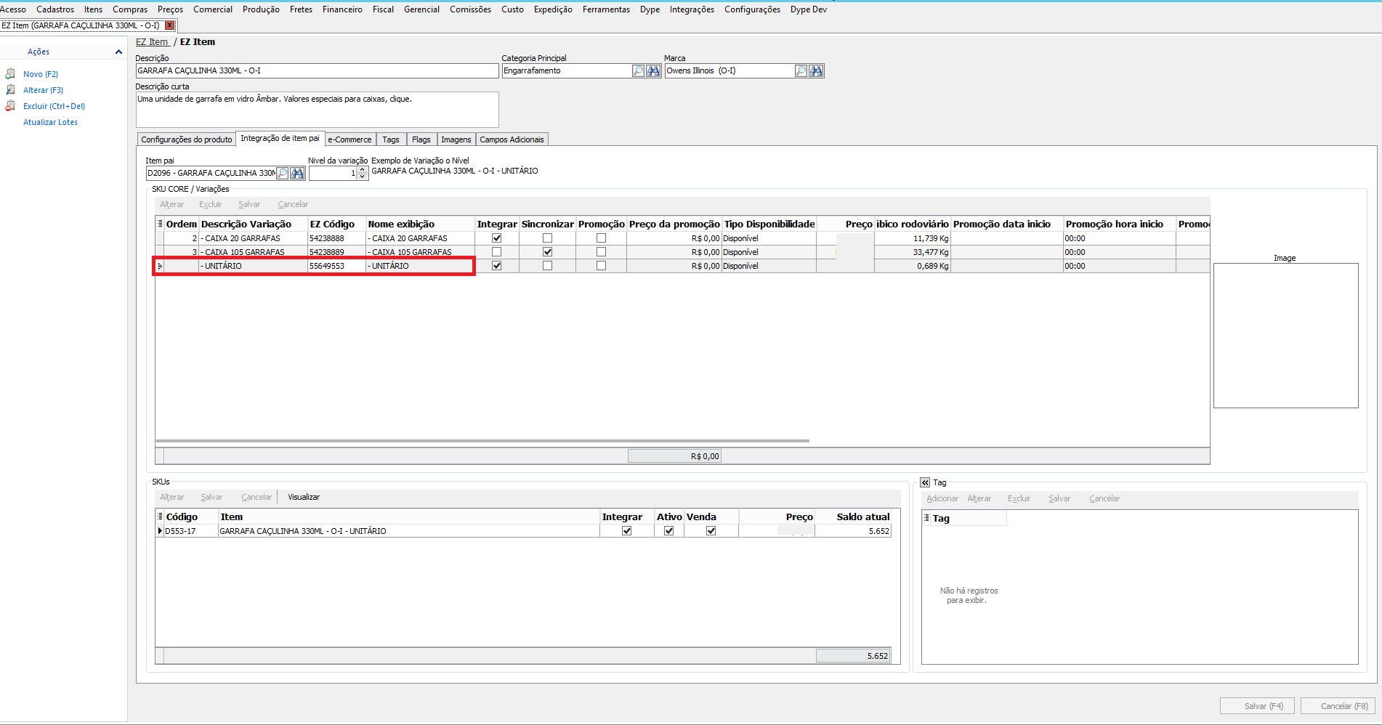
Task: Open the Cadastros menu
Action: click(x=55, y=9)
